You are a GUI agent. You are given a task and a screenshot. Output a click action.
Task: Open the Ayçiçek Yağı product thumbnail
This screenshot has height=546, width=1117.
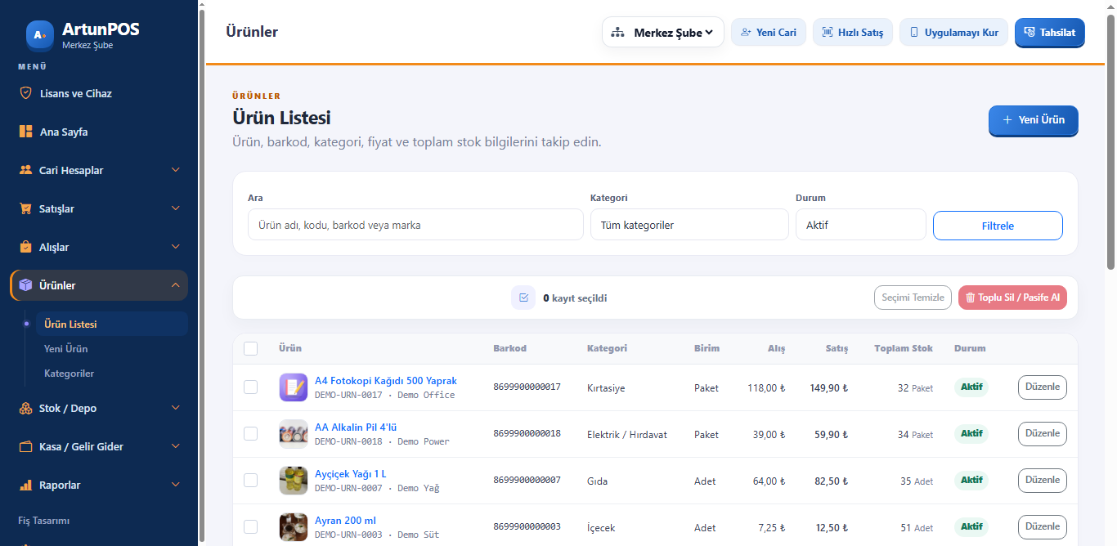pos(294,480)
